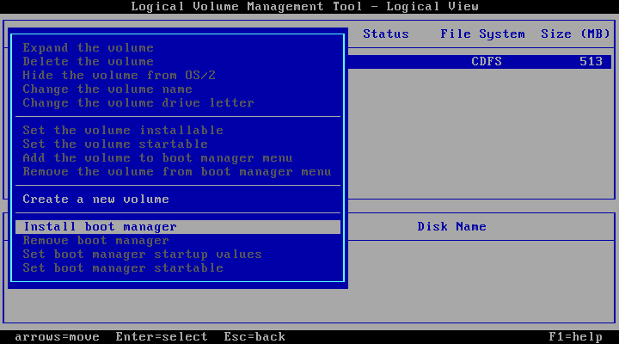Click the Disk Name column header
Screen dimensions: 619x344
click(x=451, y=227)
